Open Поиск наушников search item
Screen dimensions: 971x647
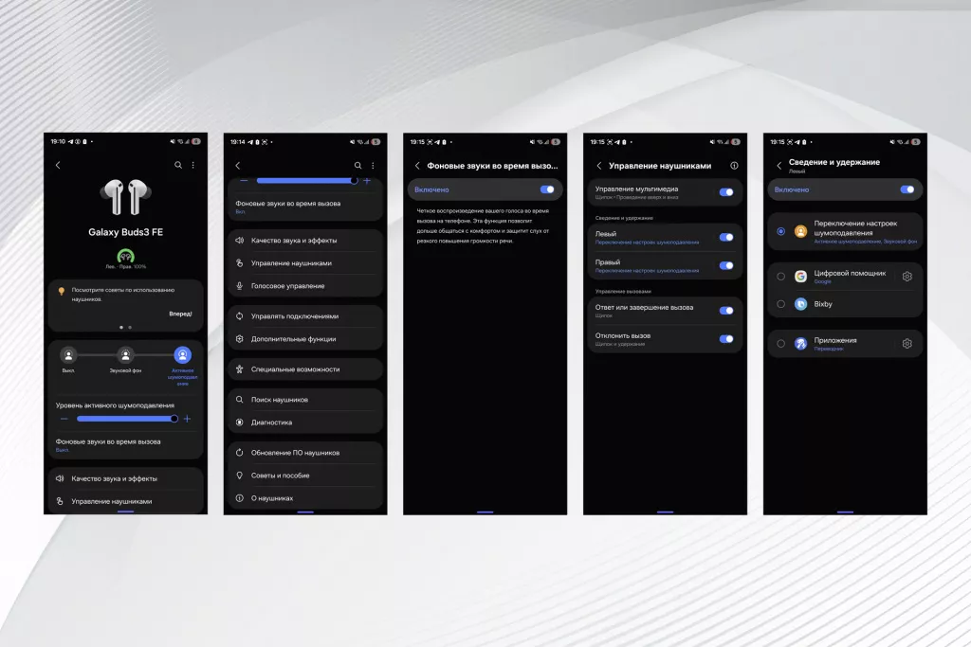click(305, 400)
